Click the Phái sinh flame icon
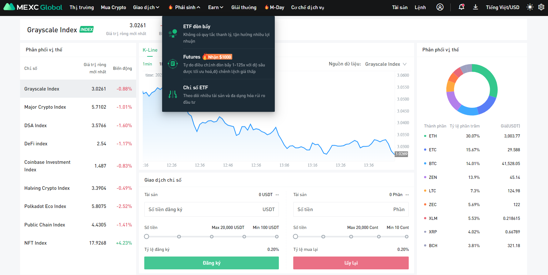 (171, 7)
